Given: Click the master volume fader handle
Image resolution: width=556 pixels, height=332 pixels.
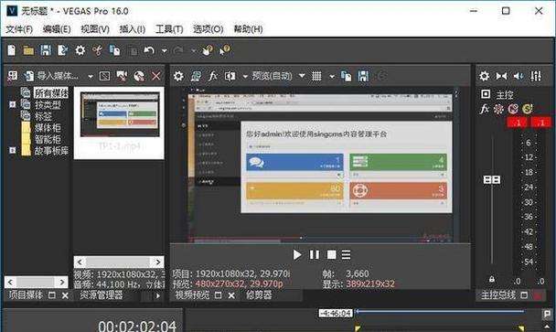Looking at the screenshot, I should 492,180.
